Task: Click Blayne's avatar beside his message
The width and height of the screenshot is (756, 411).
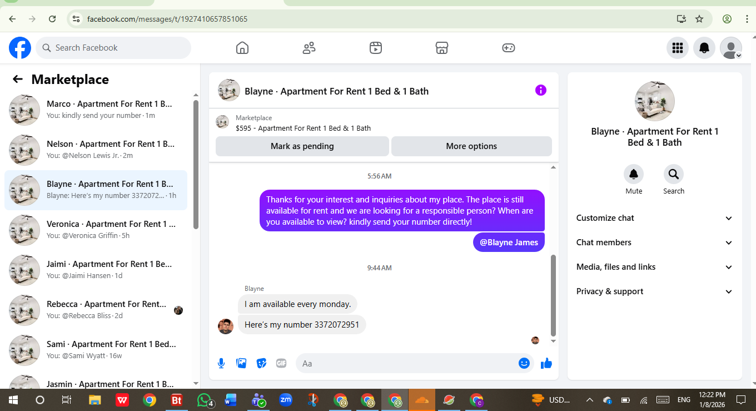Action: [x=226, y=326]
